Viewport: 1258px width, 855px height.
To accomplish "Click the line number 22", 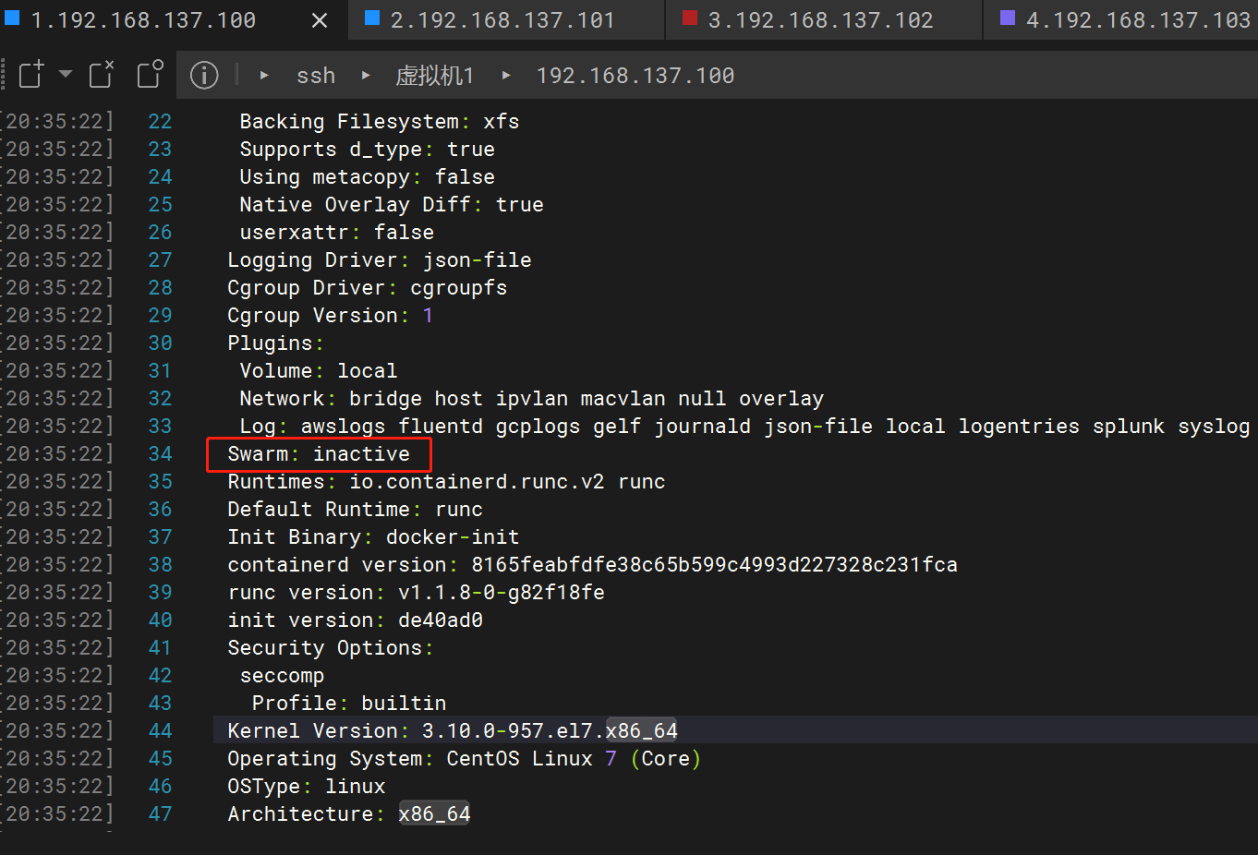I will (x=161, y=121).
